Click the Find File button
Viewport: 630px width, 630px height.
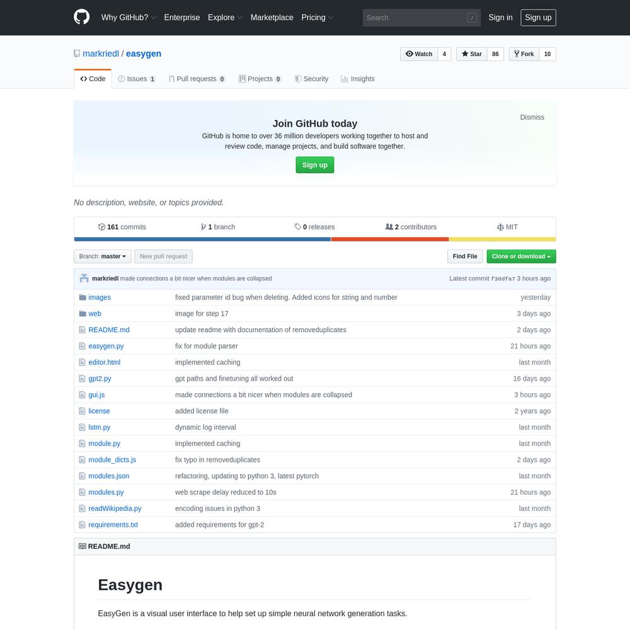click(465, 256)
